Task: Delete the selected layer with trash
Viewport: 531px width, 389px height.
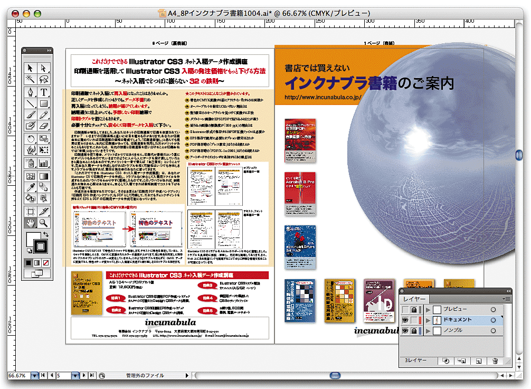Action: coord(495,361)
